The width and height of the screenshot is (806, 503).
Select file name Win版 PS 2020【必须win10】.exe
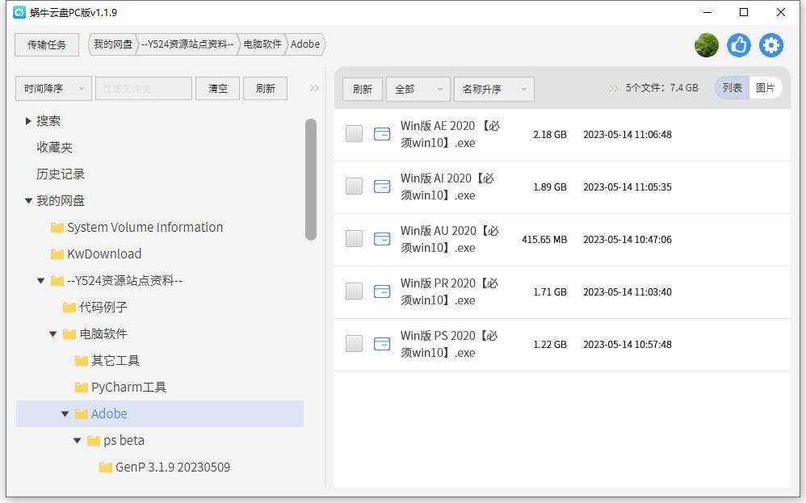pos(449,344)
